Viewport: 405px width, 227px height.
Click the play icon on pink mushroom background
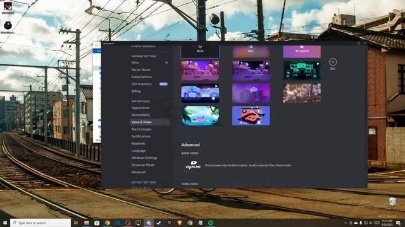click(x=216, y=64)
